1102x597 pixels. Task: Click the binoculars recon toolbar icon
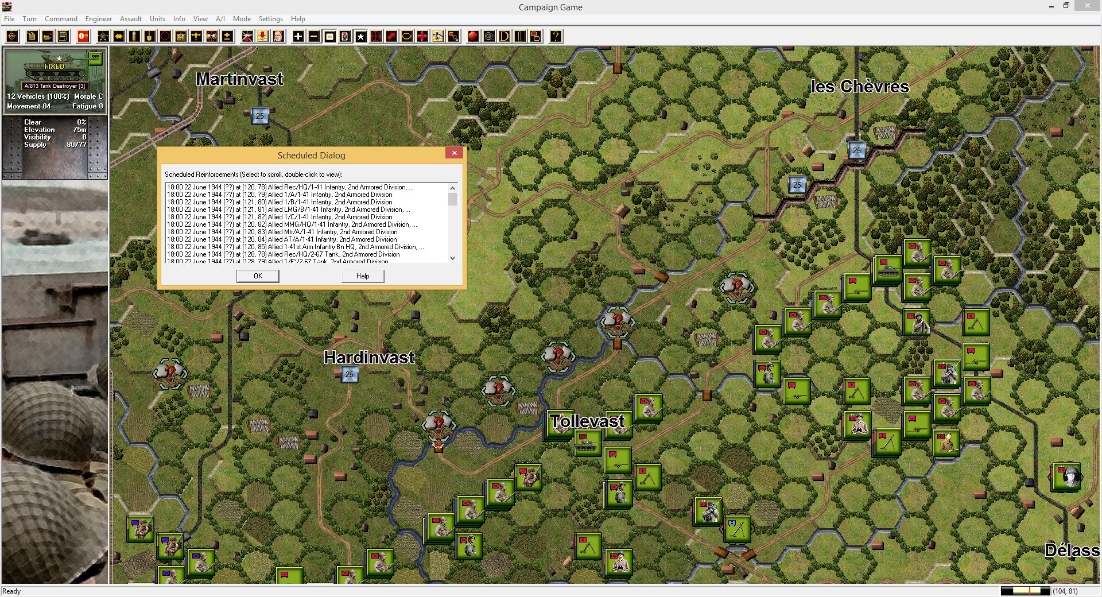coord(212,36)
